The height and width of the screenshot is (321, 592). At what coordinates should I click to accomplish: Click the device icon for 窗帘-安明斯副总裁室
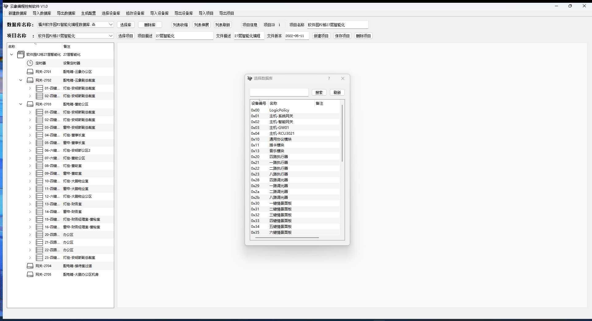[39, 127]
